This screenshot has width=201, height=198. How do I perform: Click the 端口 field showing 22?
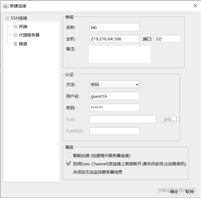pyautogui.click(x=168, y=39)
